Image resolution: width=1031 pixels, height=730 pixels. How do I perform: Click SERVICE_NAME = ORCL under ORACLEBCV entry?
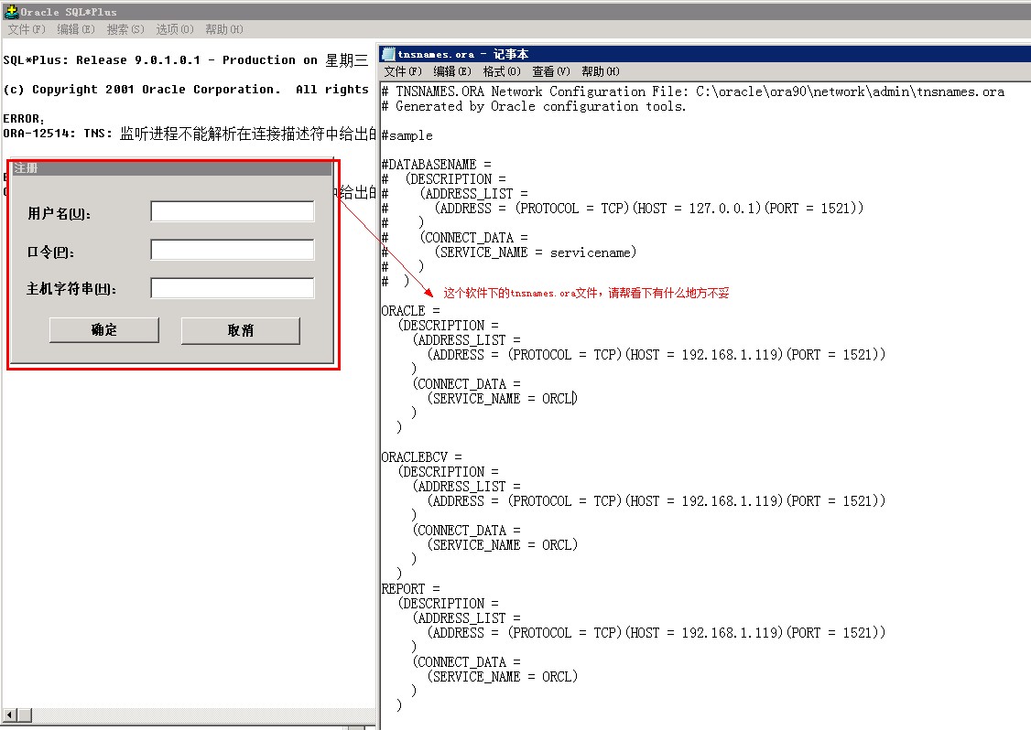(503, 545)
